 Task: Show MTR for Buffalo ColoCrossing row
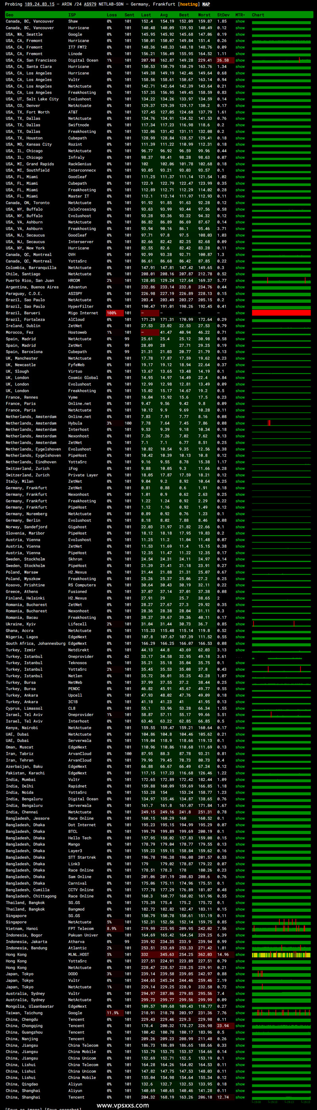[x=240, y=209]
